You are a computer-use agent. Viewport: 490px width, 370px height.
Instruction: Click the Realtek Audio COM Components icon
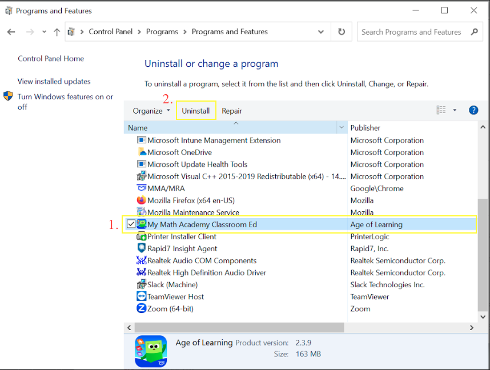point(142,260)
